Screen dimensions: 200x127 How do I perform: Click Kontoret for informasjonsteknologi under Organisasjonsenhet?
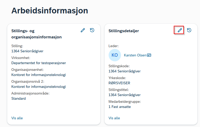(39, 75)
